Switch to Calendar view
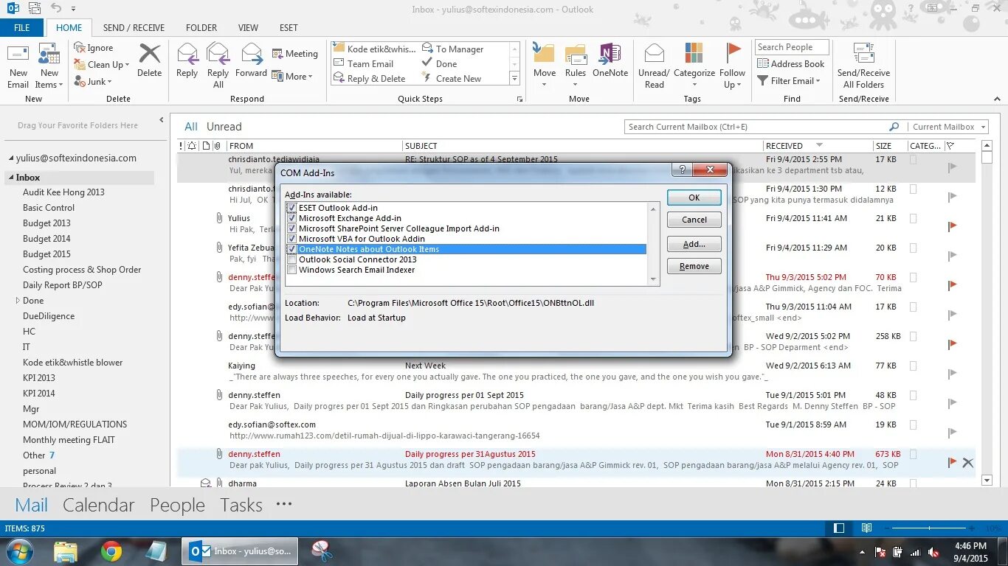This screenshot has height=566, width=1008. [99, 505]
